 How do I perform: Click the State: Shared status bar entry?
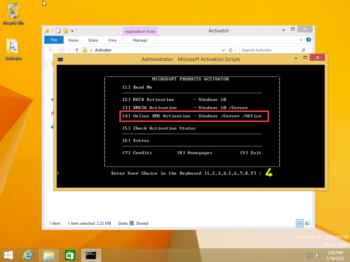[133, 223]
